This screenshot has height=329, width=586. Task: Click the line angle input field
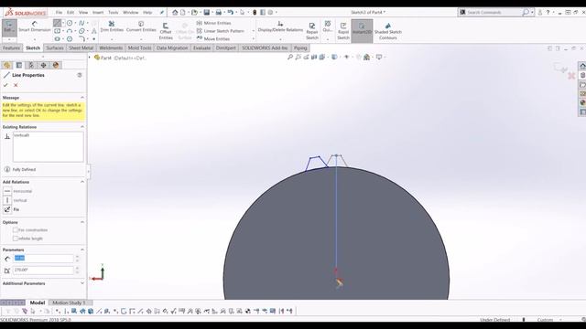(43, 270)
